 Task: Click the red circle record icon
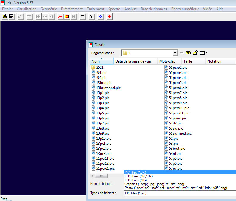109,16
